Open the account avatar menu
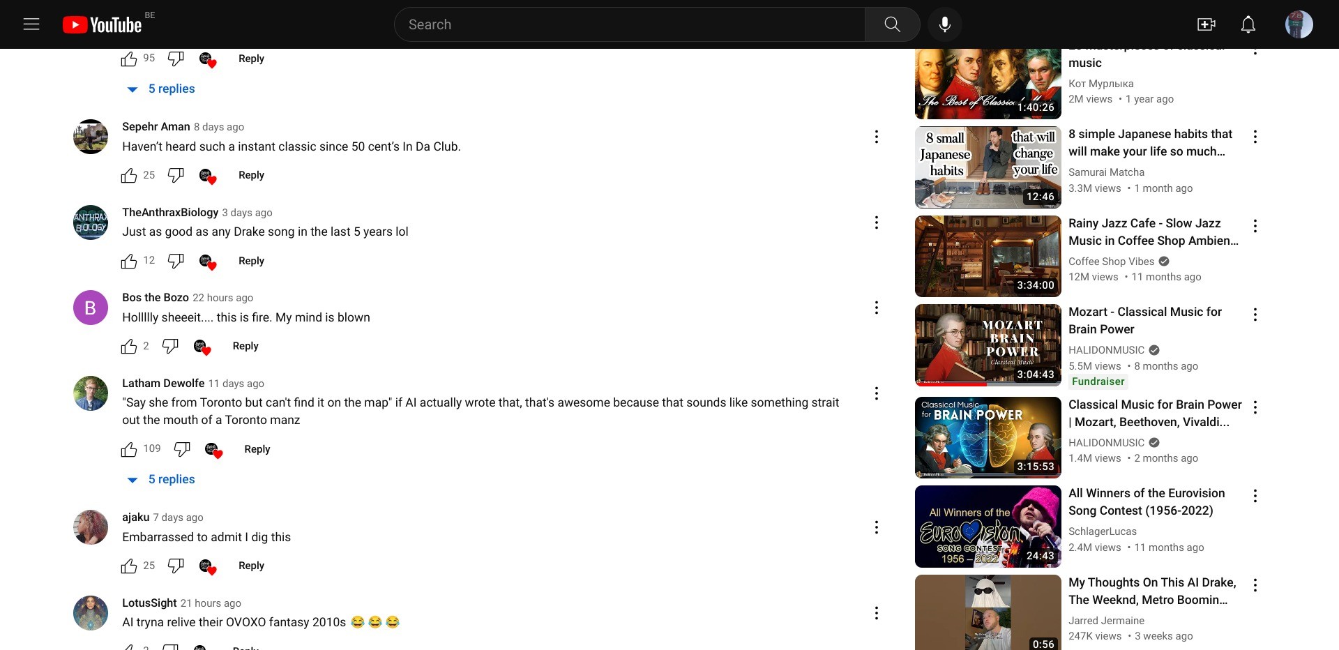This screenshot has height=650, width=1339. click(x=1299, y=24)
